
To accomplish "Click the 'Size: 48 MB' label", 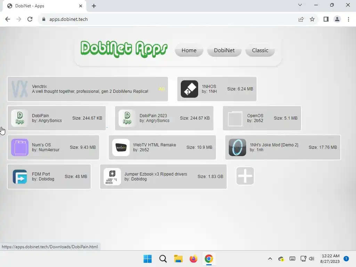I will point(76,176).
